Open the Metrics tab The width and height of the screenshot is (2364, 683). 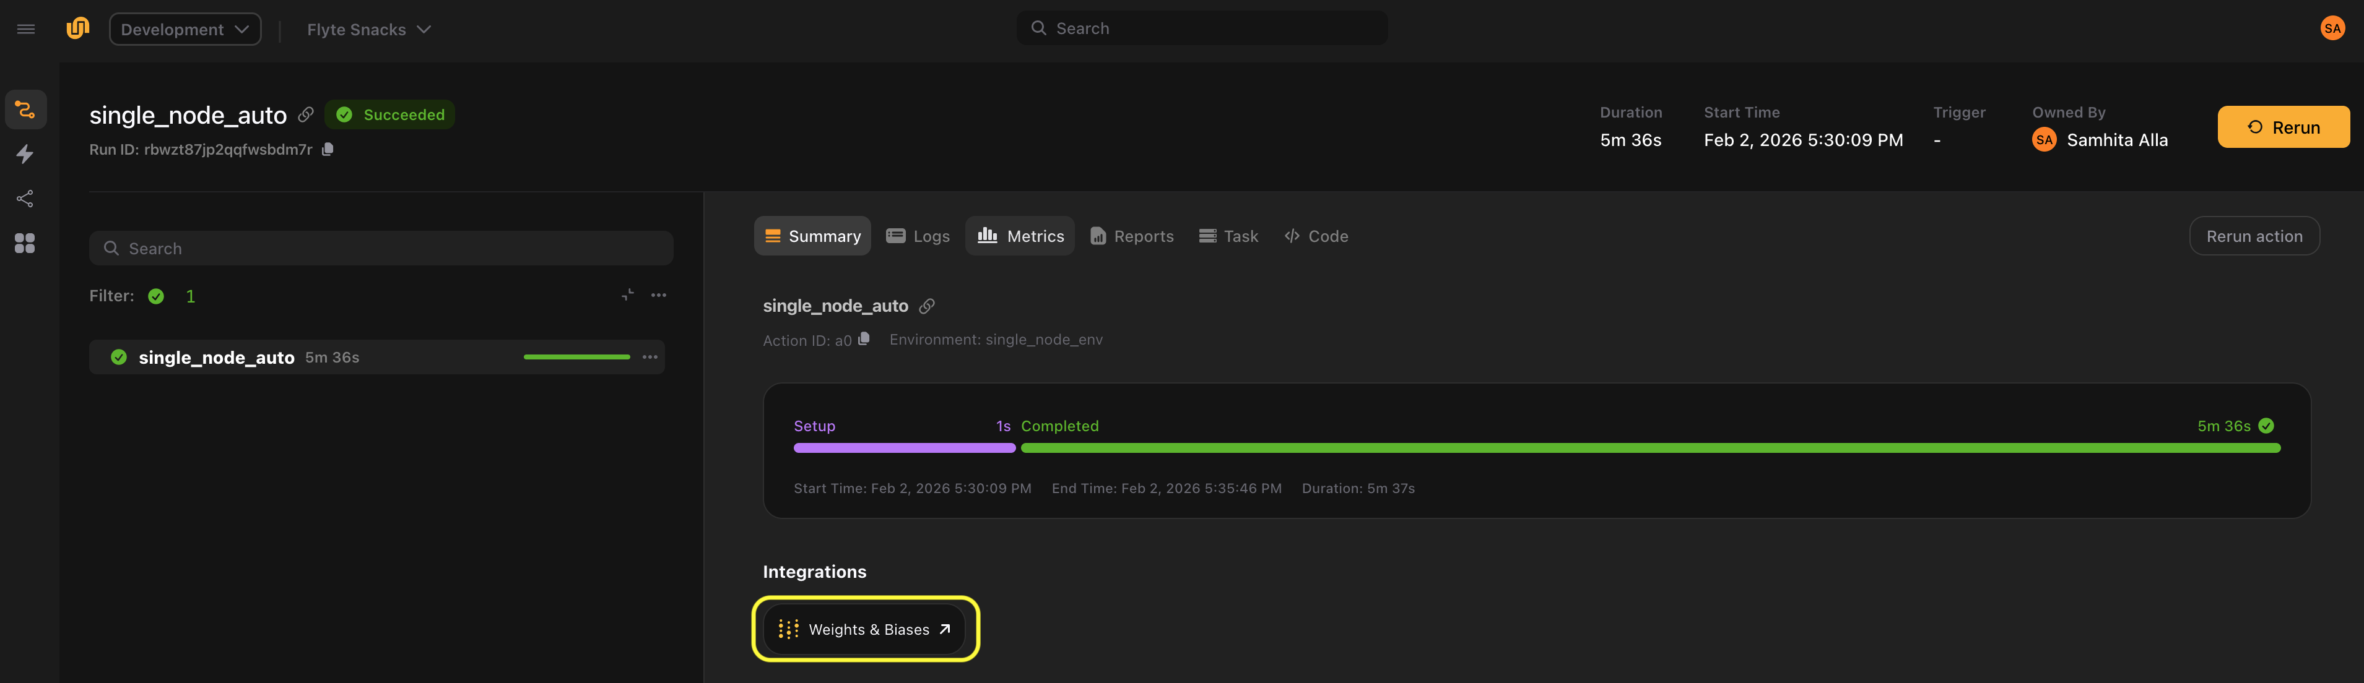tap(1020, 236)
